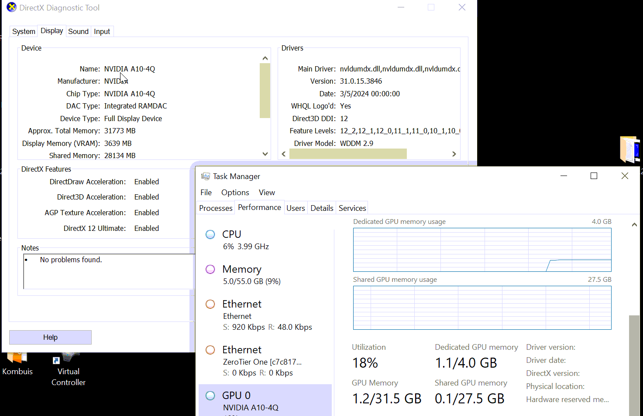Click the Device list vertical scrollbar thumb
Screen dimensions: 643x416
[x=265, y=91]
